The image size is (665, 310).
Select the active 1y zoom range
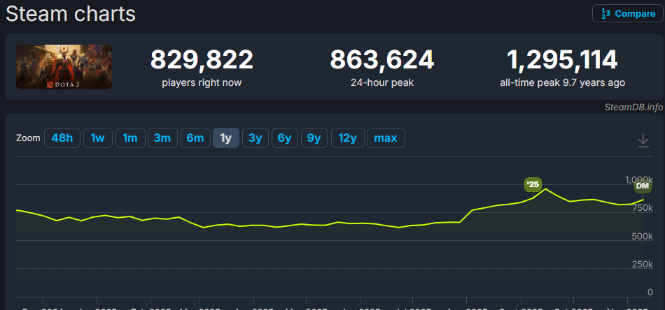coord(226,138)
